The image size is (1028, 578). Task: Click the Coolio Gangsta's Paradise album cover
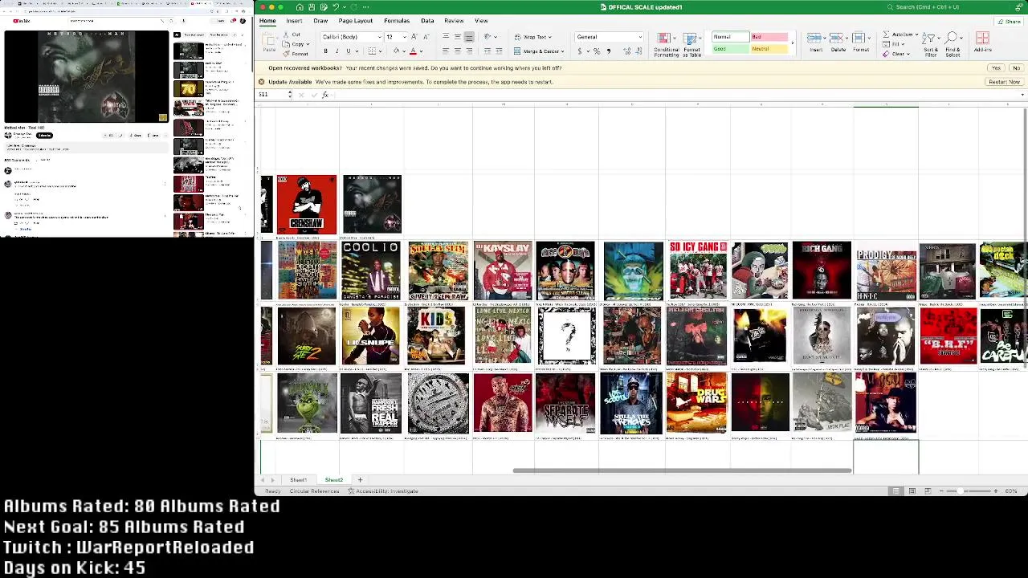coord(371,271)
